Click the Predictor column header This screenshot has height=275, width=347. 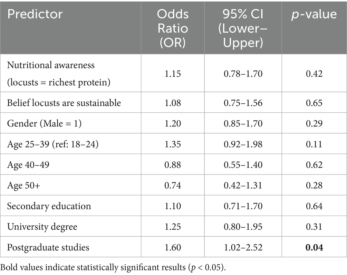[x=35, y=15]
